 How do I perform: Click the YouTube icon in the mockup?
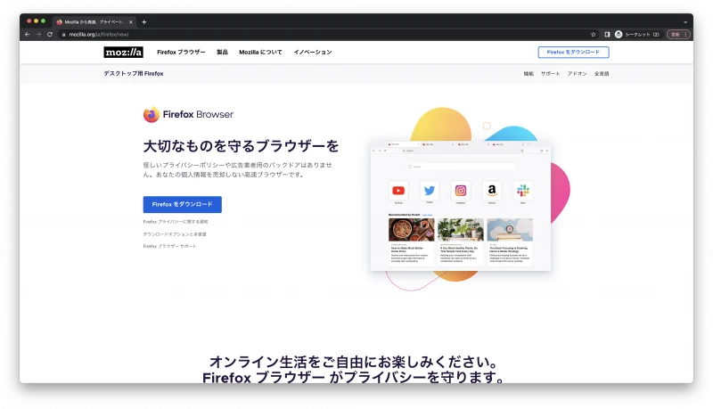tap(398, 191)
